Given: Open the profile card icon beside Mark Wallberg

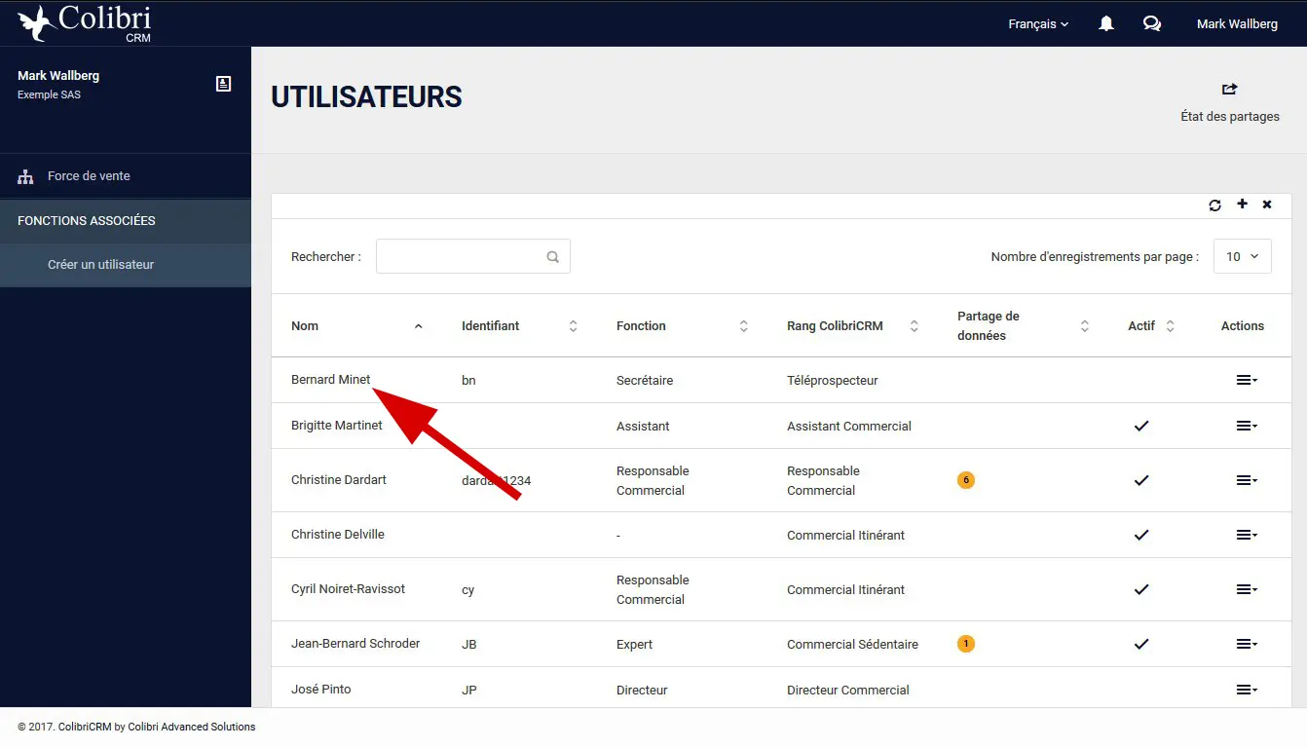Looking at the screenshot, I should (223, 84).
